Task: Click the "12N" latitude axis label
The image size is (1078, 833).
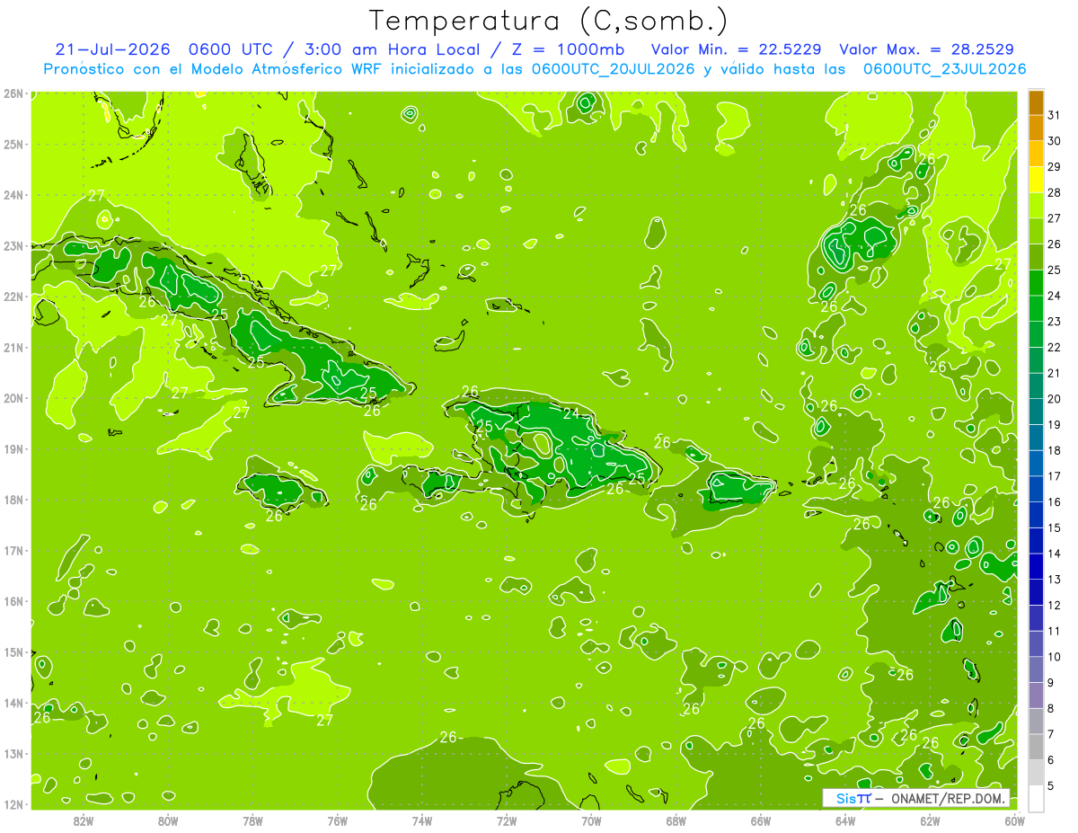Action: (13, 804)
